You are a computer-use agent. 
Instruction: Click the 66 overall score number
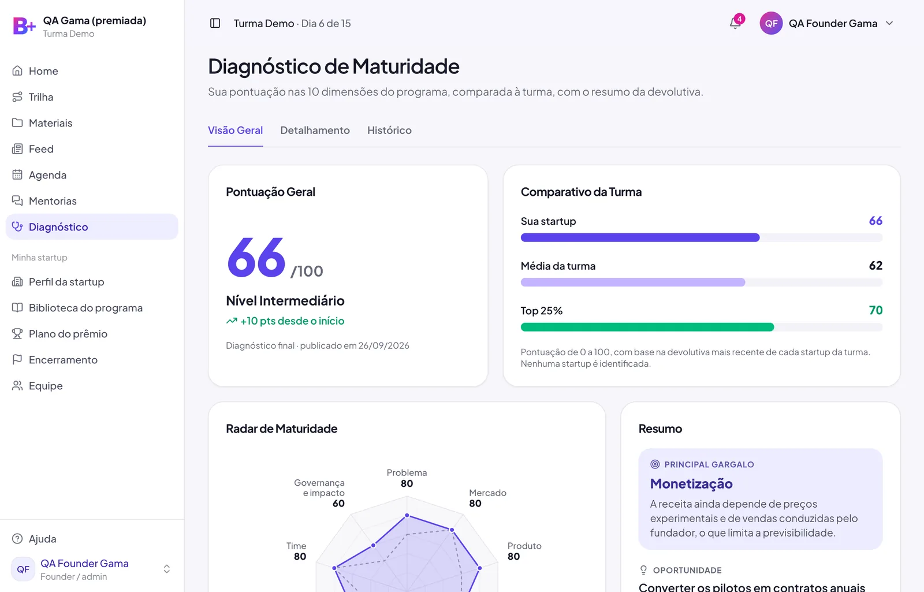[256, 257]
